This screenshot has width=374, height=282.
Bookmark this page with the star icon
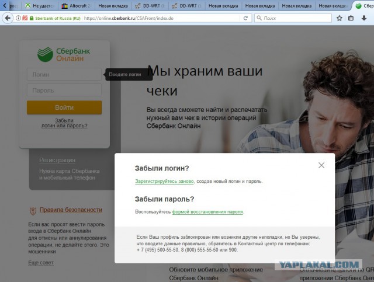tap(339, 18)
